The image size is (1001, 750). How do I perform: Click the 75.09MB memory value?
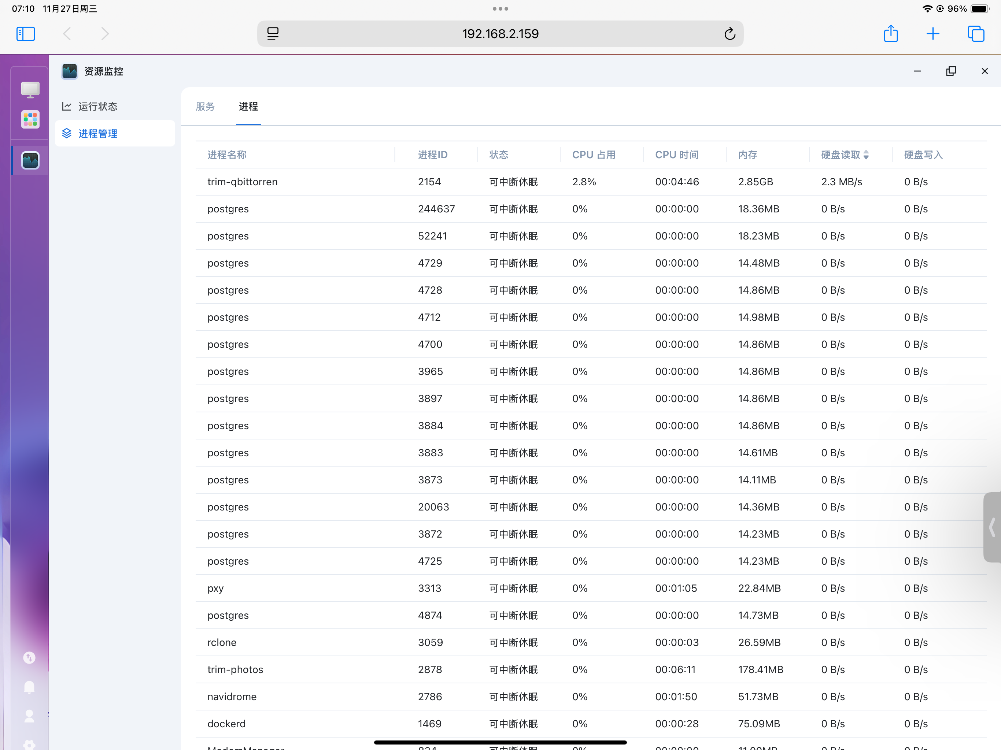tap(759, 724)
